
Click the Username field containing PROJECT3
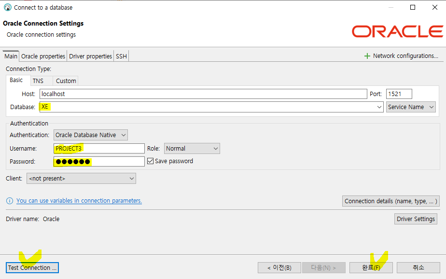99,149
